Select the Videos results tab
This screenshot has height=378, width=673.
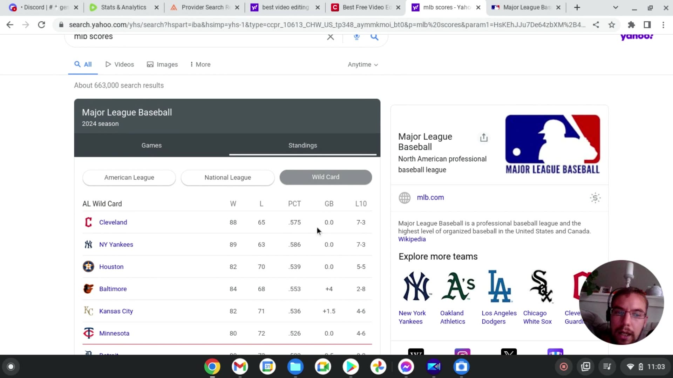(120, 65)
